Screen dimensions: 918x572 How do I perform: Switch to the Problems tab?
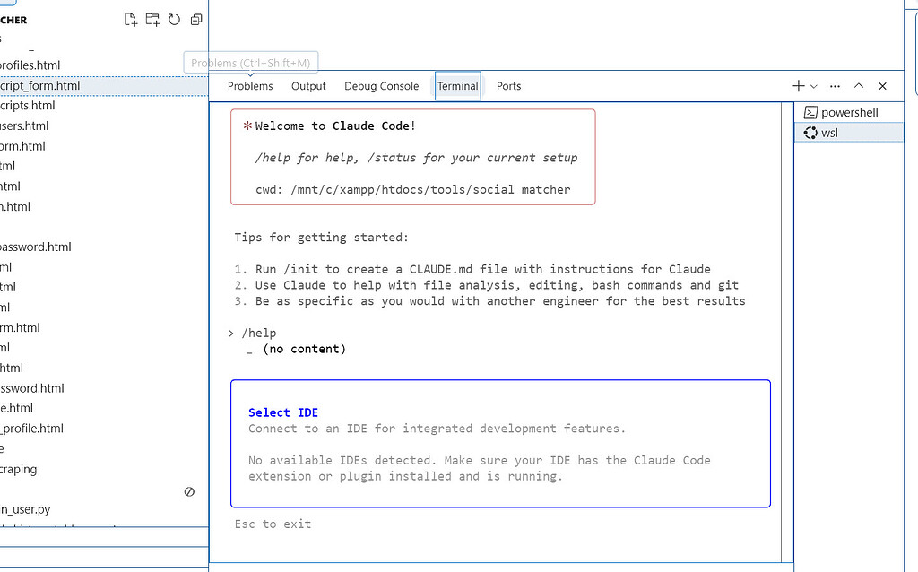pos(250,85)
